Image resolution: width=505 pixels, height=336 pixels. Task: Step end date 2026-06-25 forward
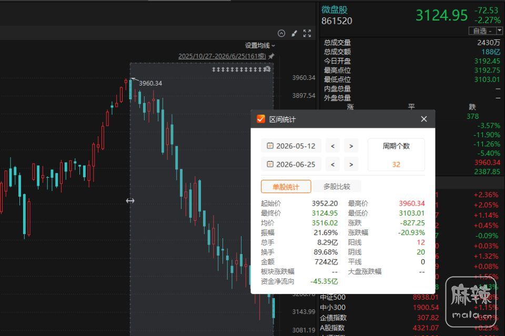pos(351,165)
